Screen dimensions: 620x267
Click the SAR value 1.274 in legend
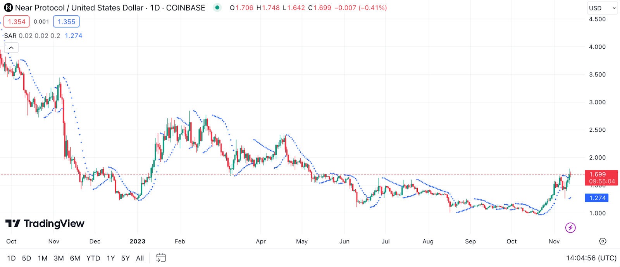click(74, 36)
